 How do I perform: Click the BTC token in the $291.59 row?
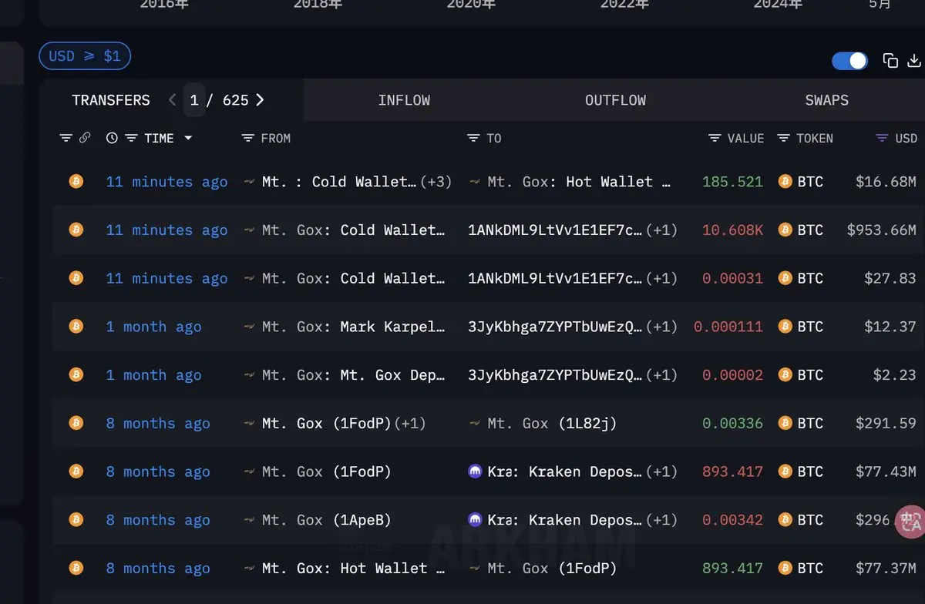(x=801, y=423)
